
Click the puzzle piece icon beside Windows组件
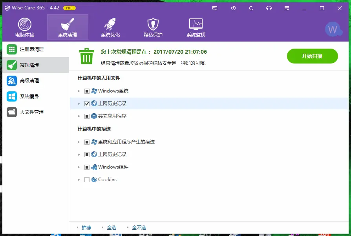click(x=94, y=167)
